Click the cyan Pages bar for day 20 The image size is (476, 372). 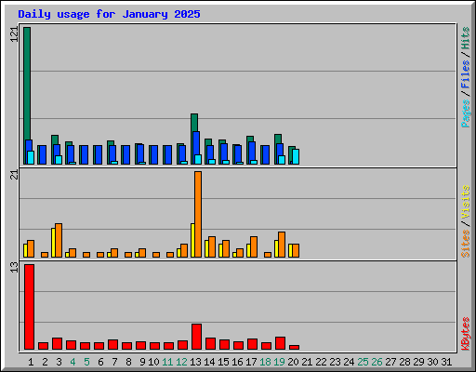tap(296, 156)
